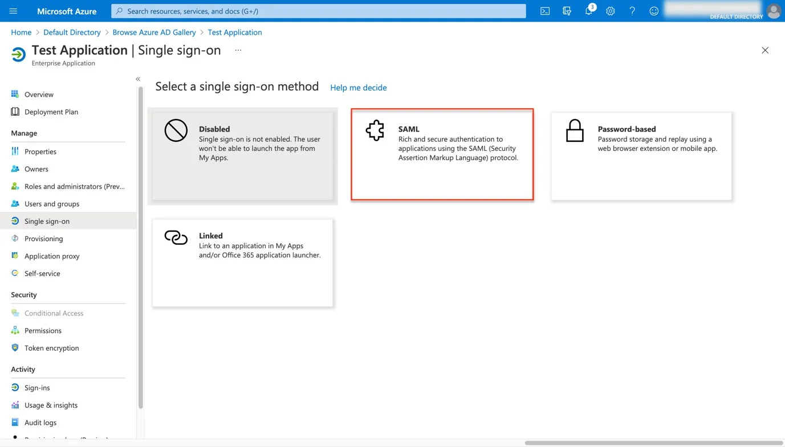
Task: Go to Home breadcrumb
Action: pos(21,32)
